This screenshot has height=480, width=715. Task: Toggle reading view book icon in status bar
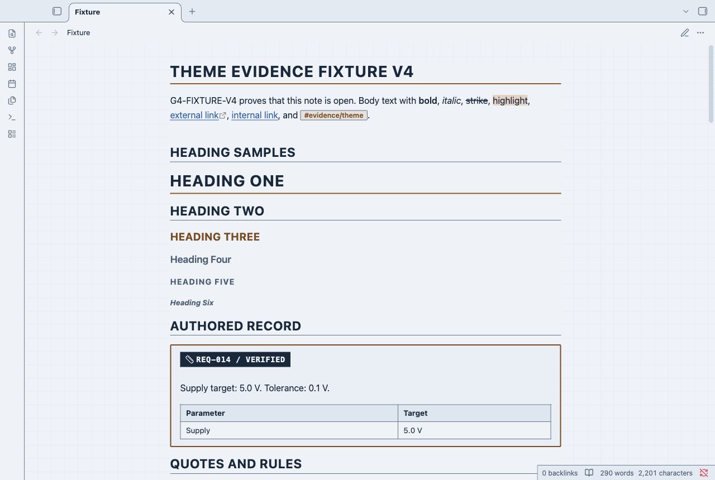[589, 473]
